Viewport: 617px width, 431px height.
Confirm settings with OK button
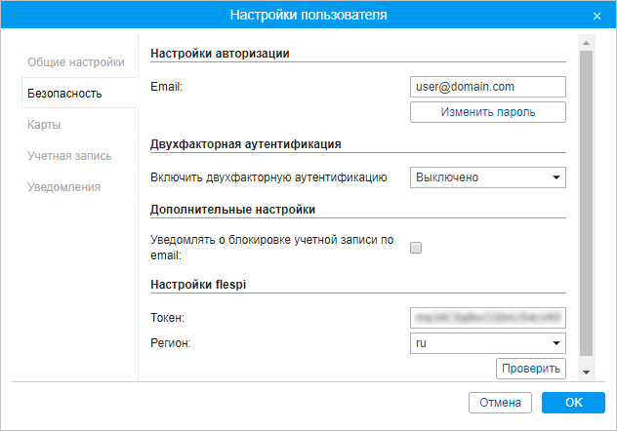point(574,403)
